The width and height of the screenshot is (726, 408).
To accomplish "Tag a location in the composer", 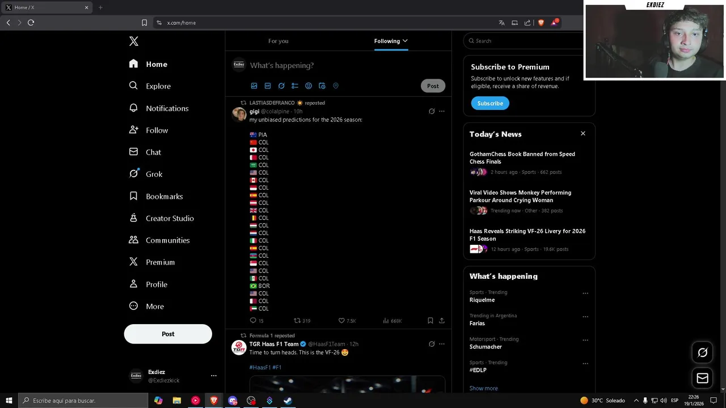I will (336, 86).
